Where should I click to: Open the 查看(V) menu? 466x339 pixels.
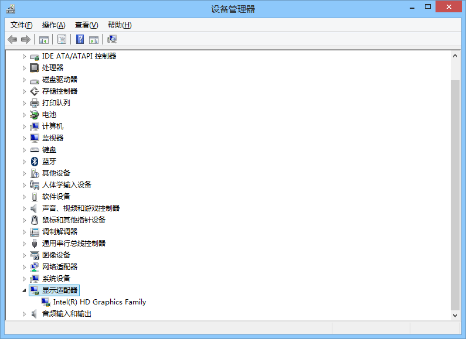point(86,25)
